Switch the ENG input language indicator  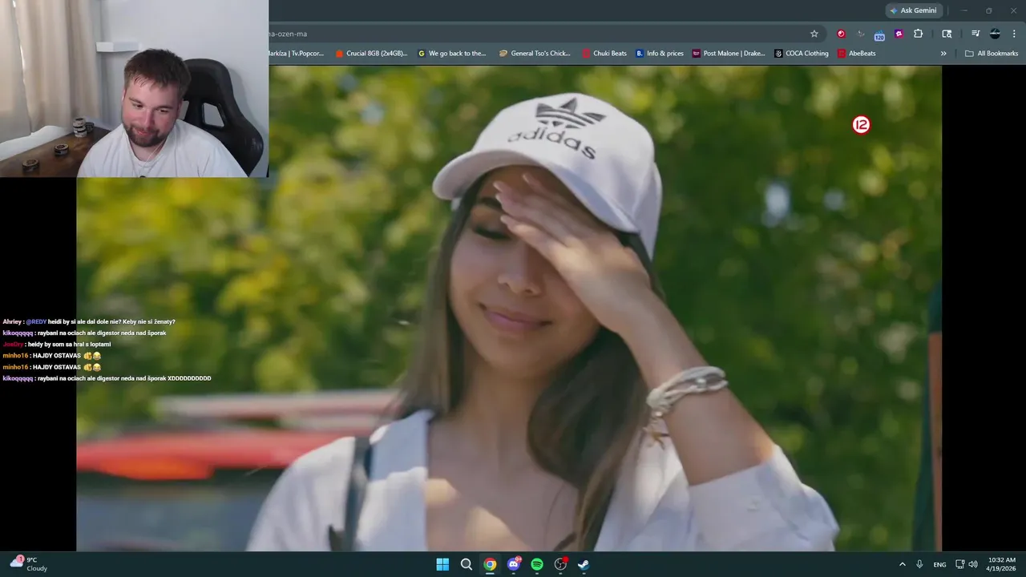[939, 564]
